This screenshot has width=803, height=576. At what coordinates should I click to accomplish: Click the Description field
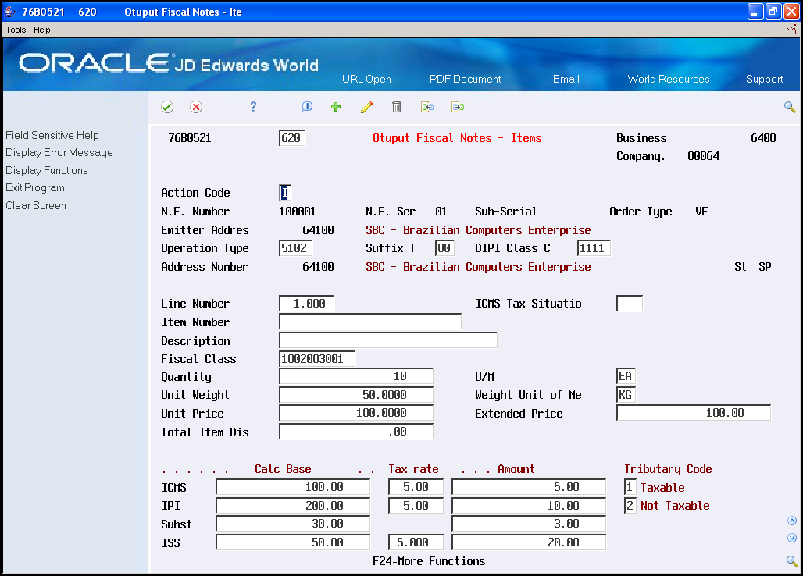click(388, 340)
